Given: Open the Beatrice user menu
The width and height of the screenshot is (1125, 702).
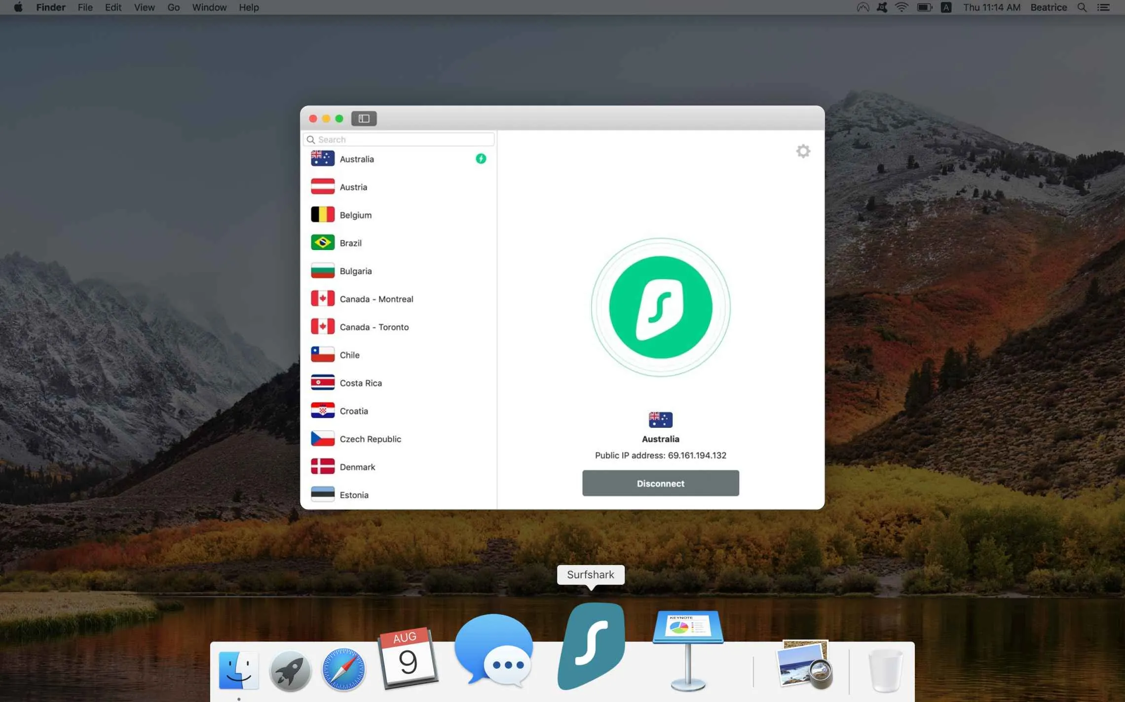Looking at the screenshot, I should point(1048,7).
